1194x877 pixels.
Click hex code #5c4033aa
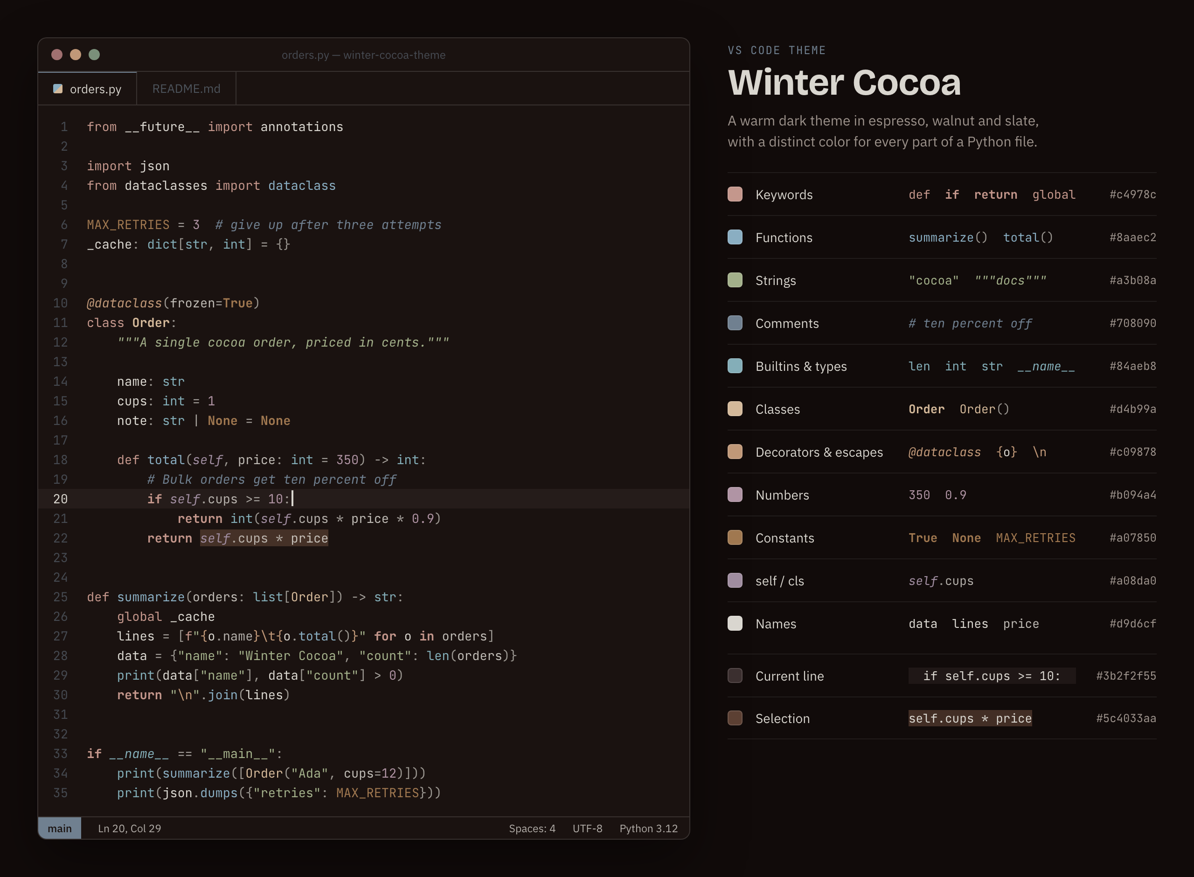(1126, 718)
